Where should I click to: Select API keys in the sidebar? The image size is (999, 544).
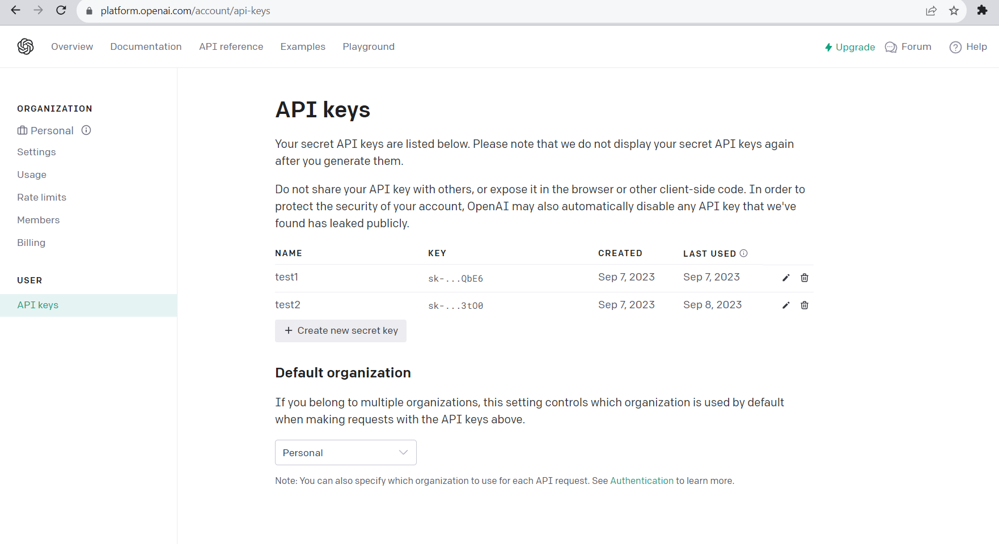click(88, 305)
